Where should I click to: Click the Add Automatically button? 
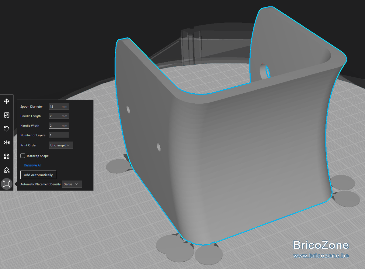point(38,175)
